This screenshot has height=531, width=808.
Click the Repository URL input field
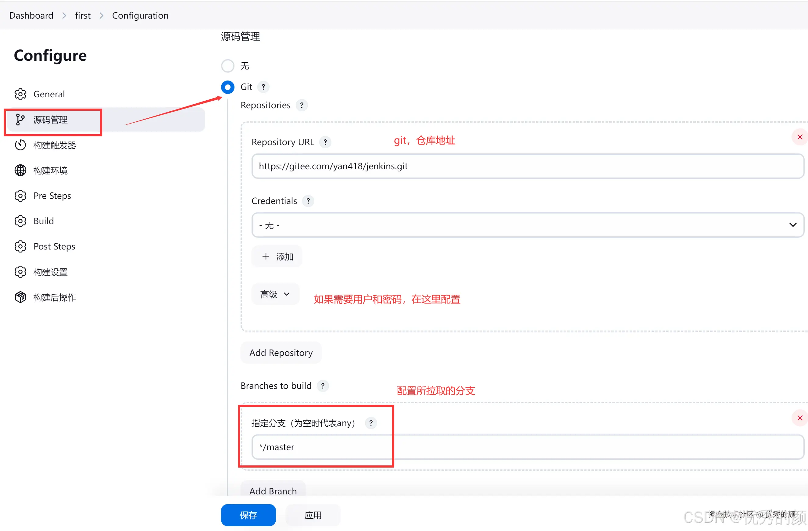(x=527, y=166)
